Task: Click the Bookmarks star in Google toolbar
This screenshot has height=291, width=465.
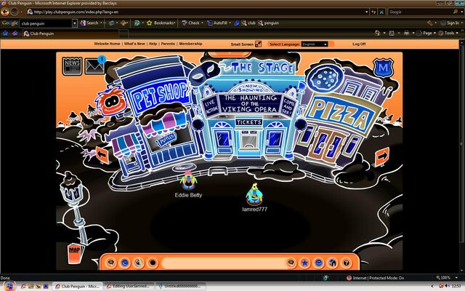Action: click(x=150, y=23)
